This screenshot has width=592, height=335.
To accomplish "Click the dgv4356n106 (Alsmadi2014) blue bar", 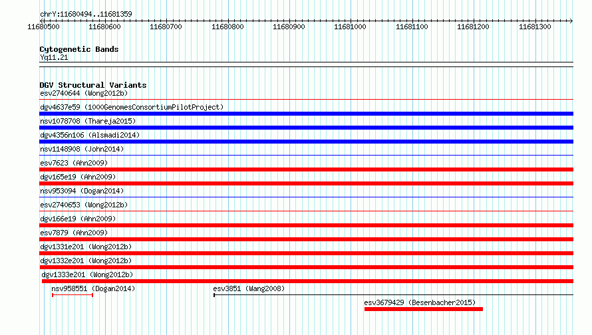I will pyautogui.click(x=306, y=142).
